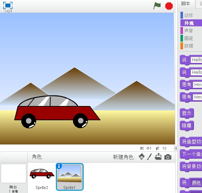Click the 隐藏 hide block
This screenshot has height=193, width=202.
(187, 125)
